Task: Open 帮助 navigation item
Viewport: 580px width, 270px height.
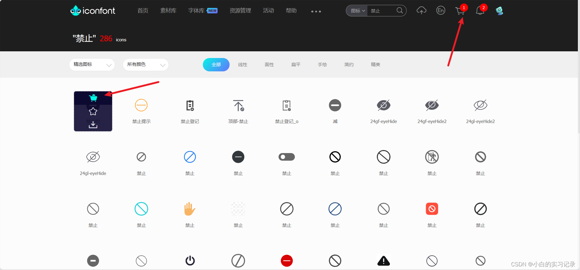Action: coord(291,11)
